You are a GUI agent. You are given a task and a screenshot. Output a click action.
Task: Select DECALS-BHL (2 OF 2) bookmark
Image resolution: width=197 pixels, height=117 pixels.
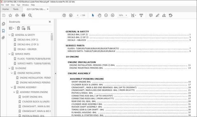click(28, 45)
